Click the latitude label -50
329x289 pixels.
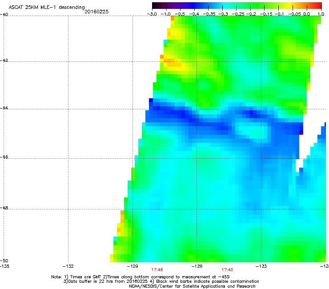pos(4,261)
